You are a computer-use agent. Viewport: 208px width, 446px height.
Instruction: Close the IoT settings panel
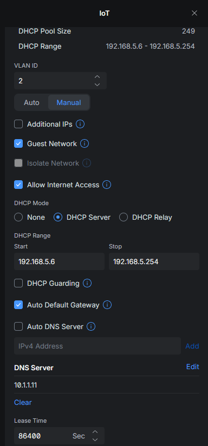click(194, 13)
